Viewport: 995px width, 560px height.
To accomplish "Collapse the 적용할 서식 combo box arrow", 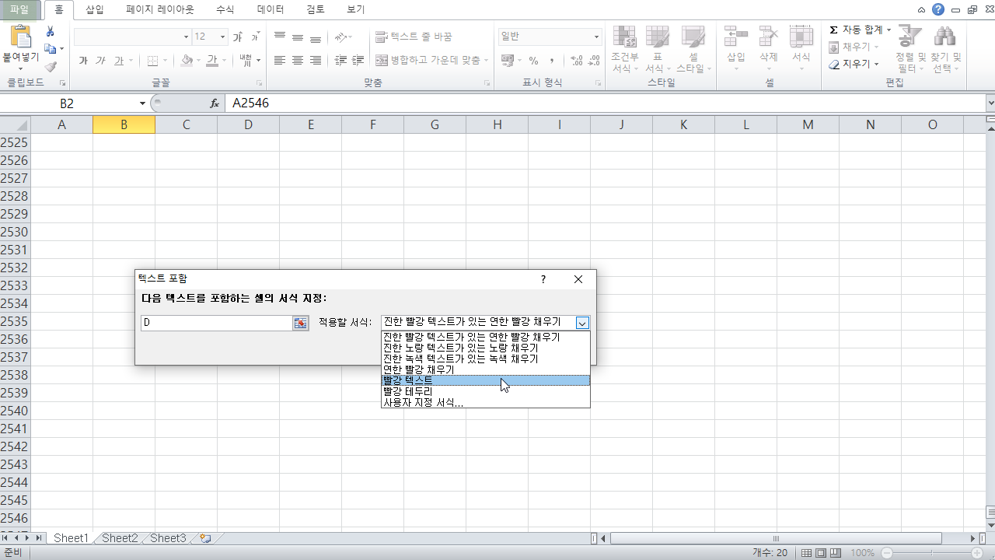I will pyautogui.click(x=583, y=323).
